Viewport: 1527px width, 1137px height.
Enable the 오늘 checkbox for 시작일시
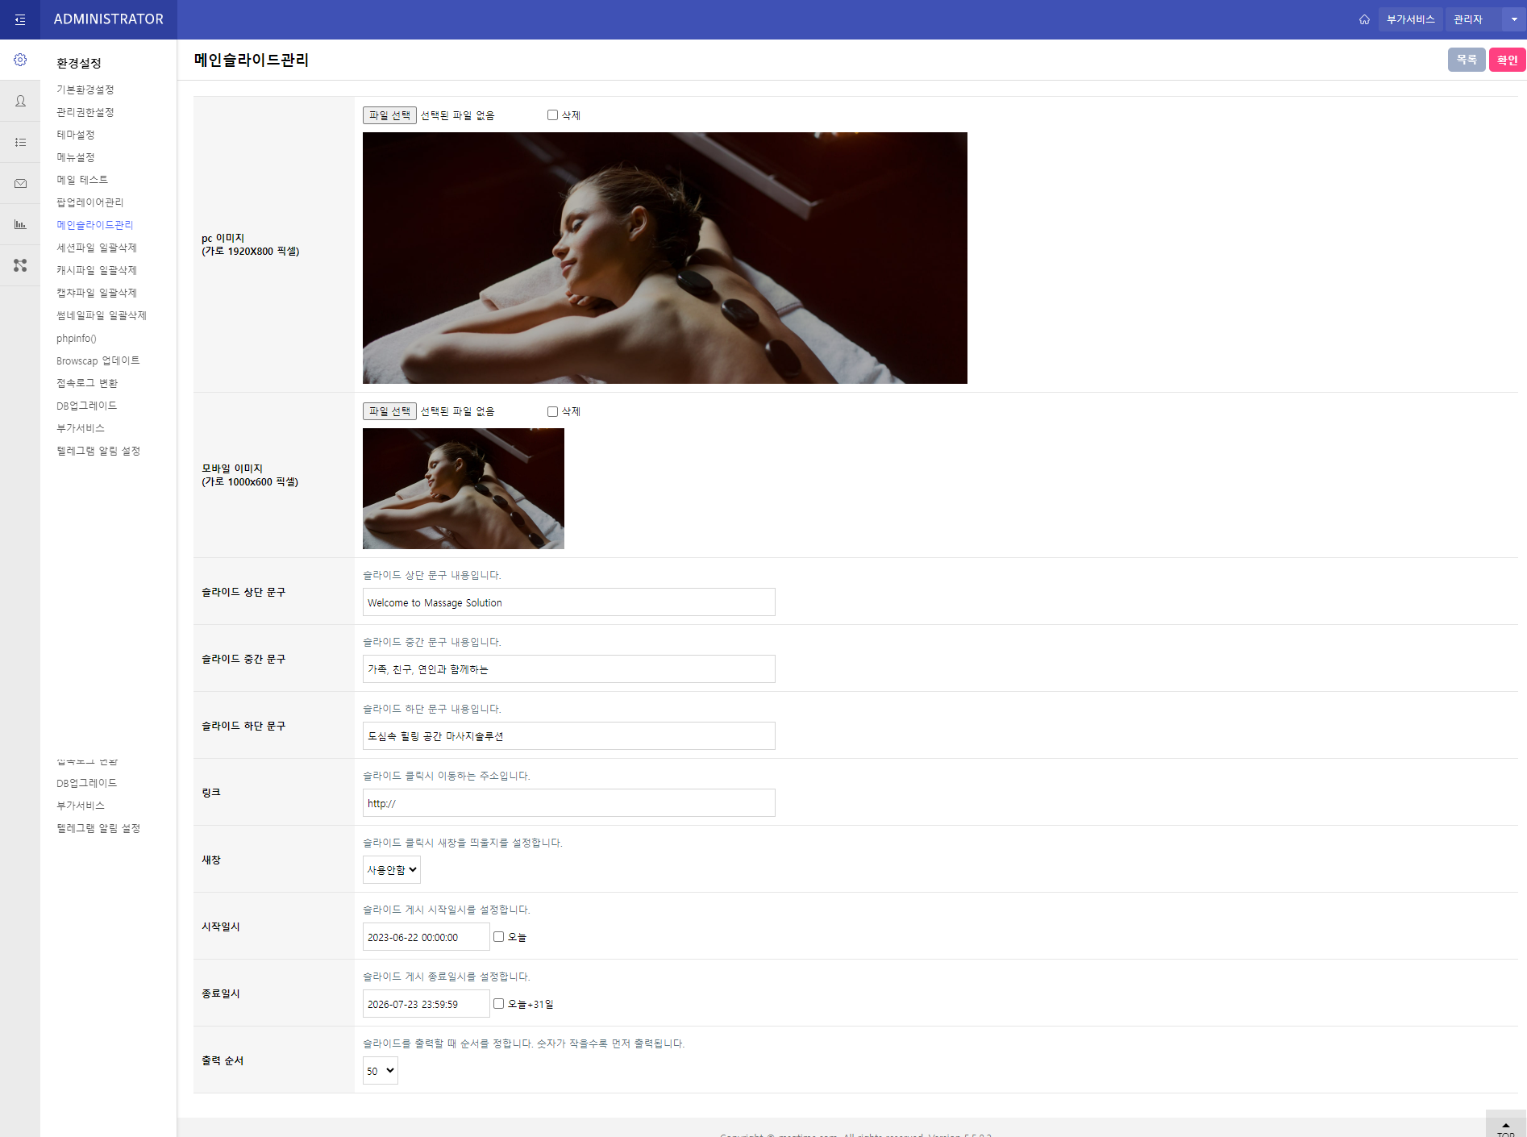[498, 937]
